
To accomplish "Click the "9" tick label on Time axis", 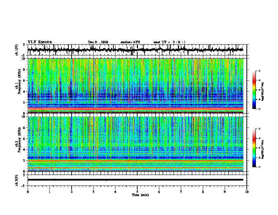I will point(225,192).
